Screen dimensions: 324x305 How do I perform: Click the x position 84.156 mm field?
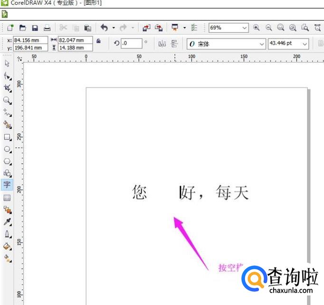tap(30, 40)
